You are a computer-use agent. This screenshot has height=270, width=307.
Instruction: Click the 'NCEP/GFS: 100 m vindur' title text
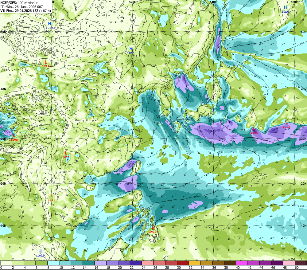pyautogui.click(x=19, y=3)
